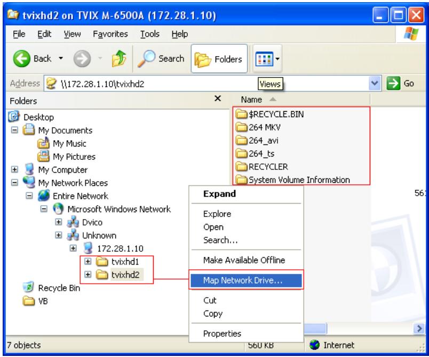
Task: Select the My Documents folder icon
Action: coord(29,129)
